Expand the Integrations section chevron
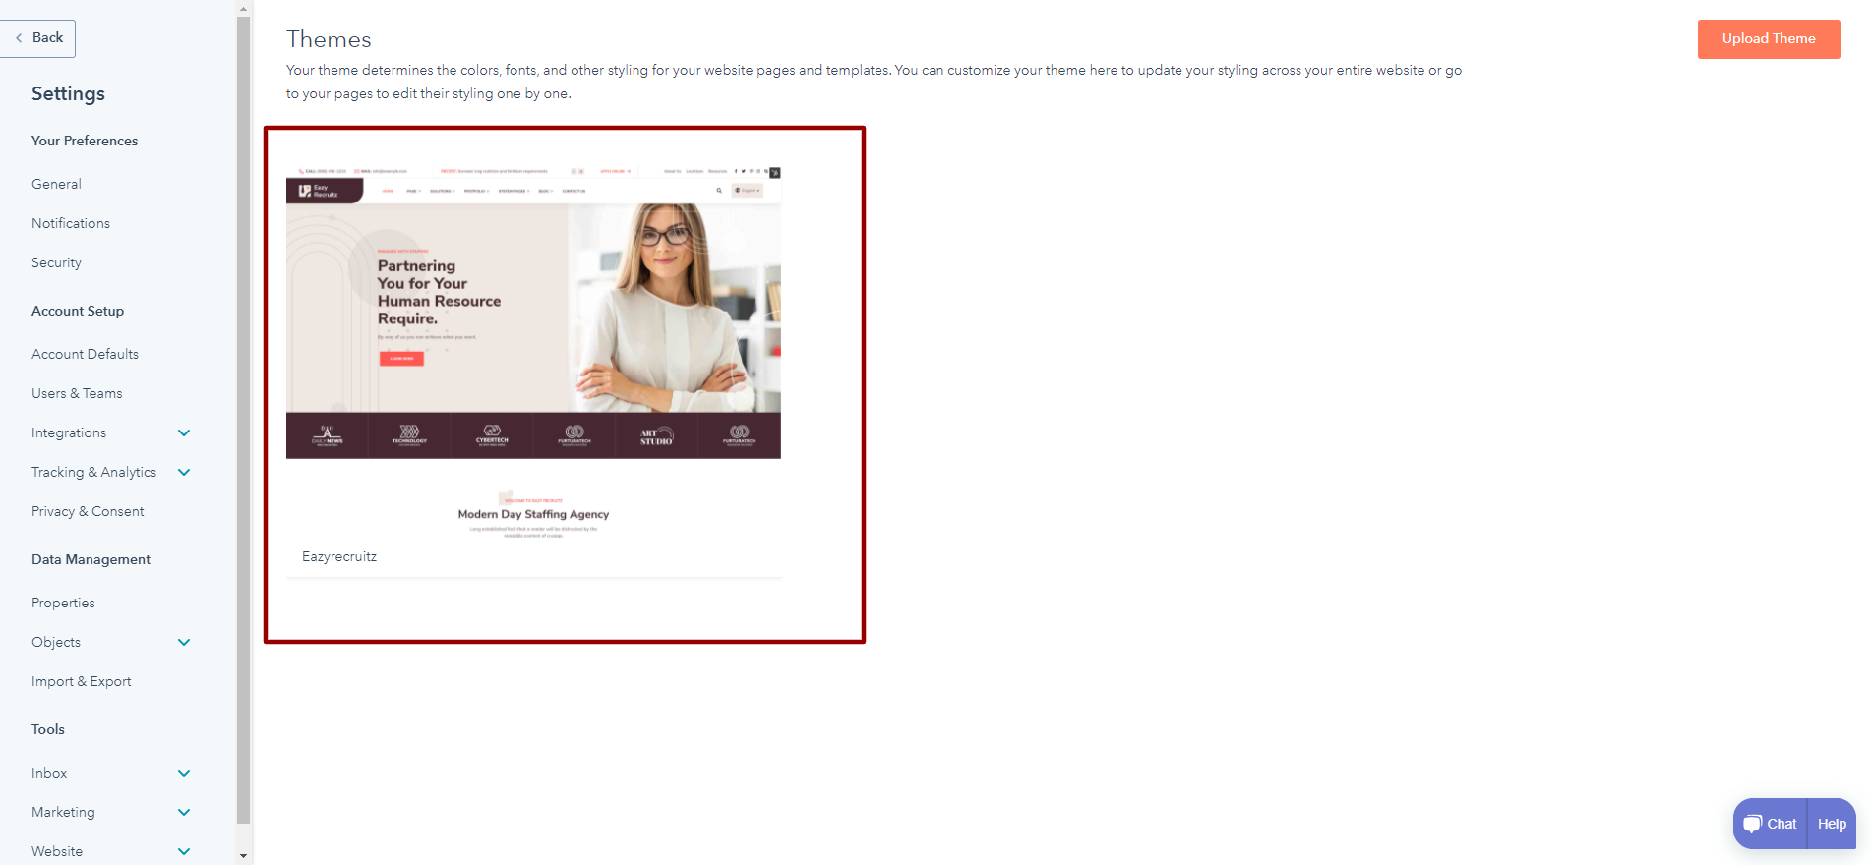This screenshot has width=1872, height=865. tap(184, 432)
